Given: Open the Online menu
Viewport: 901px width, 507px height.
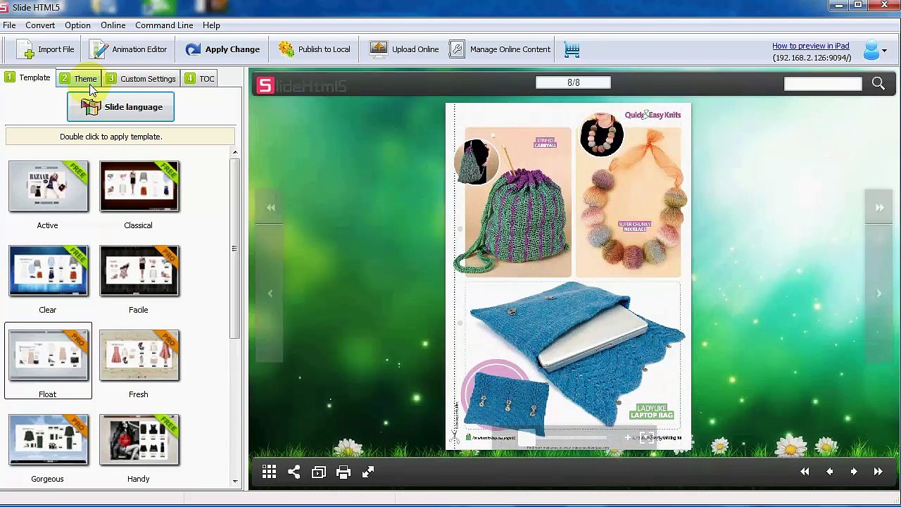Looking at the screenshot, I should pyautogui.click(x=113, y=25).
